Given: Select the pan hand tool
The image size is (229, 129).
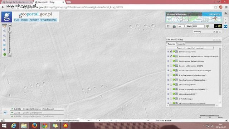Looking at the screenshot, I should (x=4, y=26).
